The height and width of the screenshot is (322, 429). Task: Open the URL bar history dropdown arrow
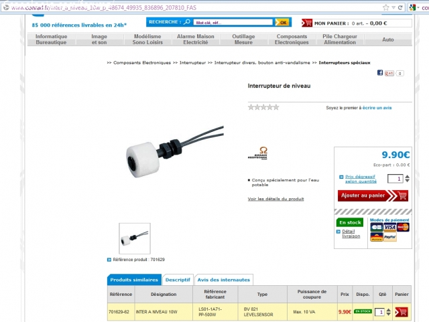click(393, 7)
